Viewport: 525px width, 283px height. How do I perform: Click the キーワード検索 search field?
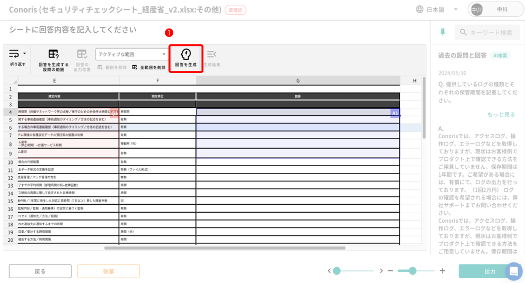491,32
